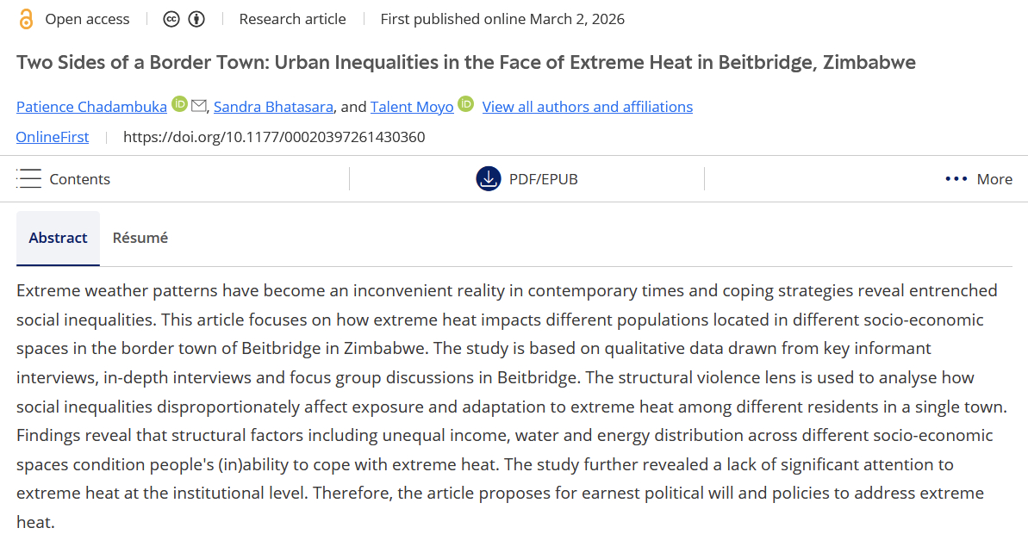Click the Creative Commons license icon

click(x=171, y=19)
